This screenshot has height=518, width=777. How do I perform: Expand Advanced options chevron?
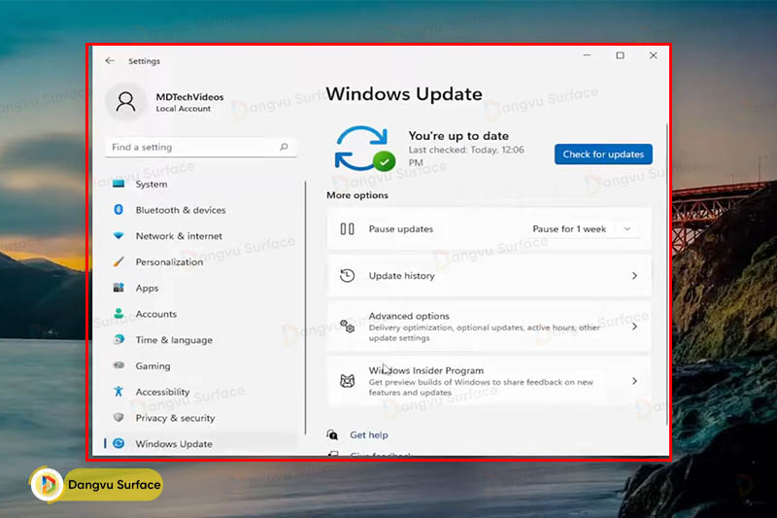[634, 327]
